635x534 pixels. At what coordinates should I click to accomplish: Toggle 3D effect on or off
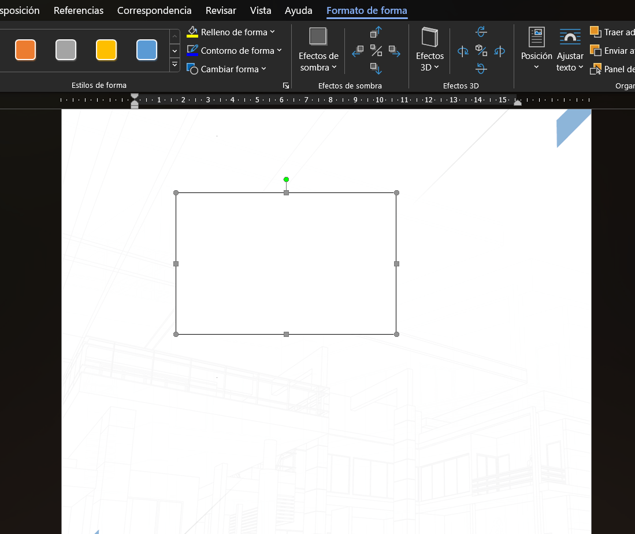point(481,51)
